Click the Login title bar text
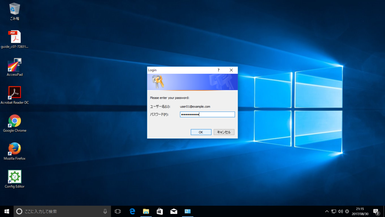The height and width of the screenshot is (217, 385). 152,70
